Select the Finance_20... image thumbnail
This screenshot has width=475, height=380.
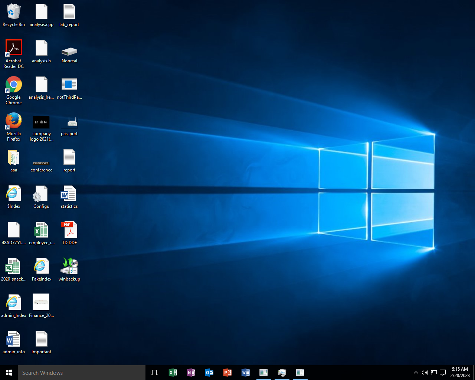pos(42,306)
